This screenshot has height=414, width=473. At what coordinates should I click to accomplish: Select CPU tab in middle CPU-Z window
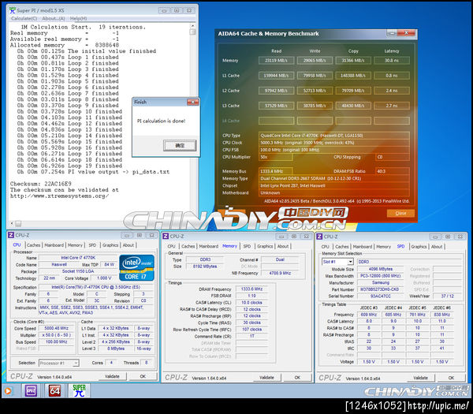coord(171,246)
